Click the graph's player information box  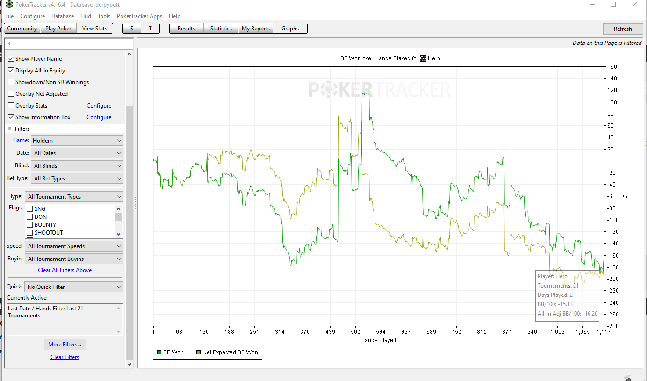coord(567,296)
